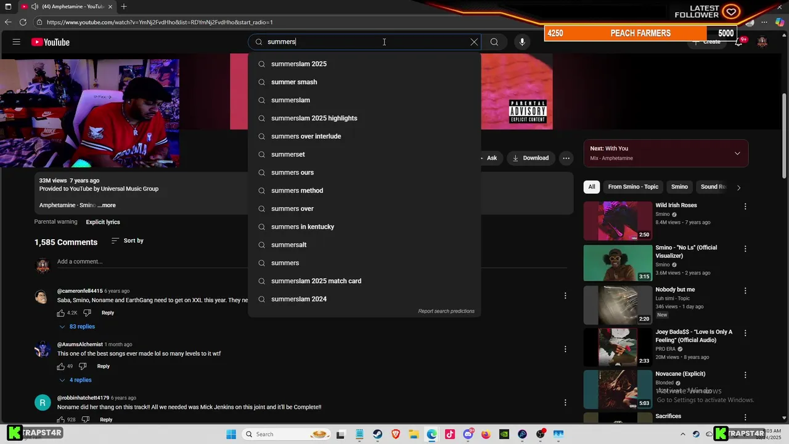Select the 'Smino' filter chip
The height and width of the screenshot is (444, 789).
679,187
